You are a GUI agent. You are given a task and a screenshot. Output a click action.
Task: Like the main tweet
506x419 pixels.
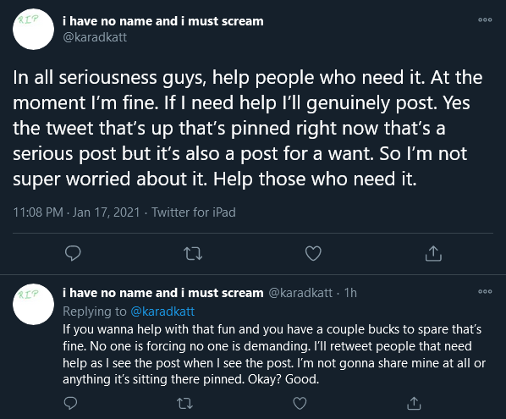point(313,253)
